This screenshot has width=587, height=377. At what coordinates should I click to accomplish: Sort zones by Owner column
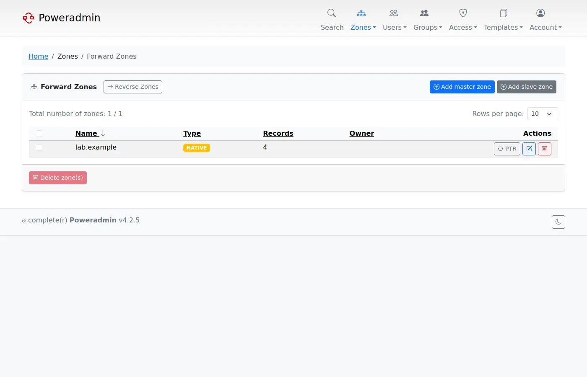tap(362, 133)
